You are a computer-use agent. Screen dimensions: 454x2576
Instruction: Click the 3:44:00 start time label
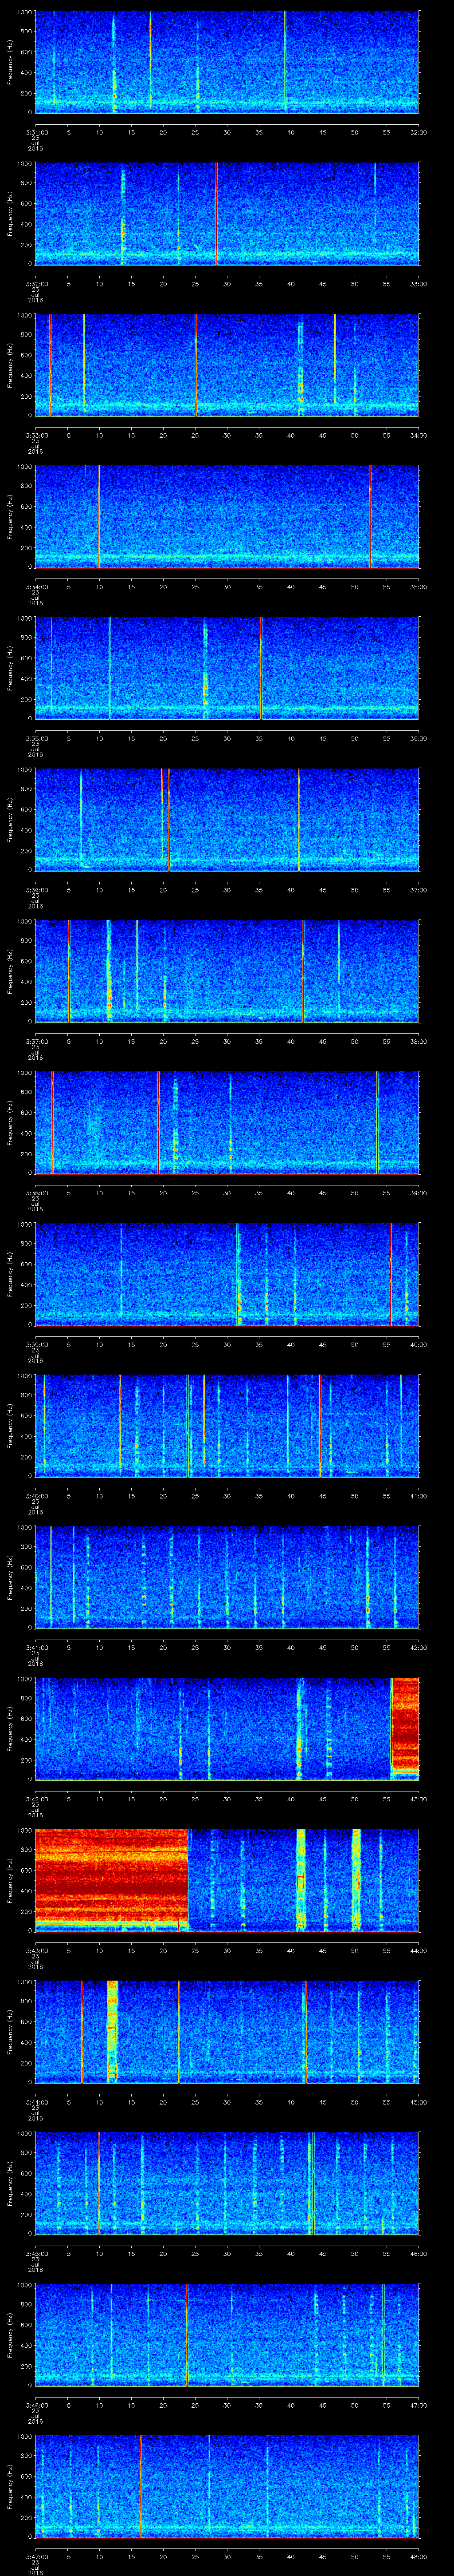point(36,2102)
